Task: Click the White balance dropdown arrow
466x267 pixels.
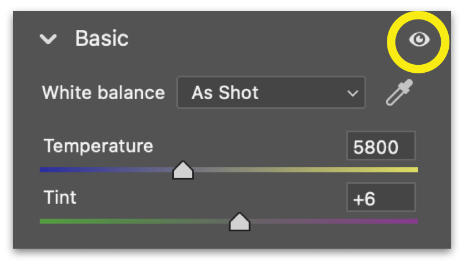Action: coord(352,93)
